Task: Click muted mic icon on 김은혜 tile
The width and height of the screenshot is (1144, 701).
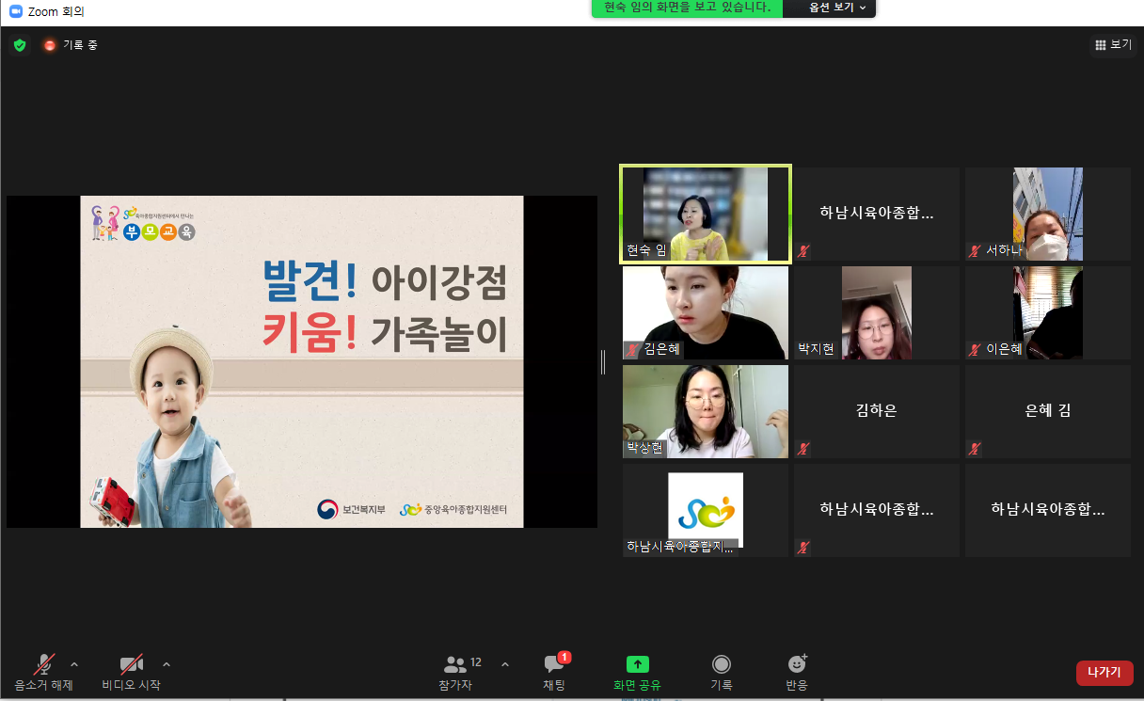Action: 633,349
